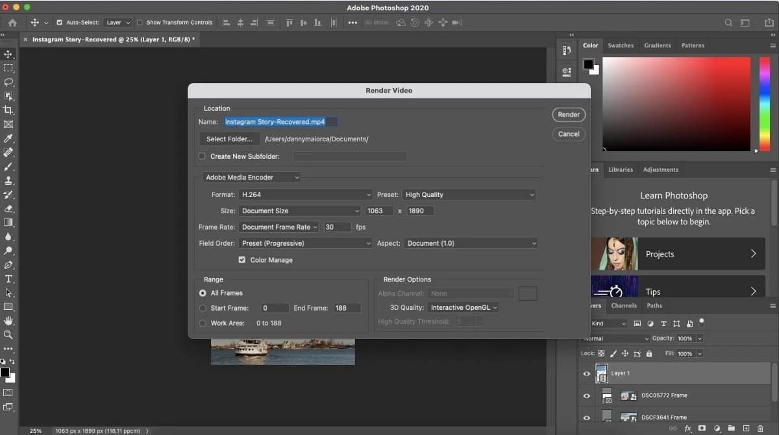Select the Zoom tool
The image size is (779, 435).
(8, 335)
